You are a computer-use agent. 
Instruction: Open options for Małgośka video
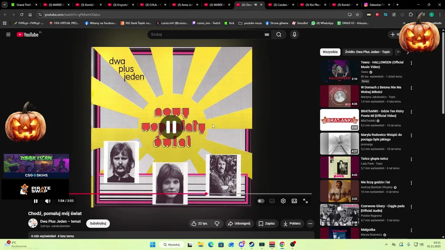click(x=411, y=230)
